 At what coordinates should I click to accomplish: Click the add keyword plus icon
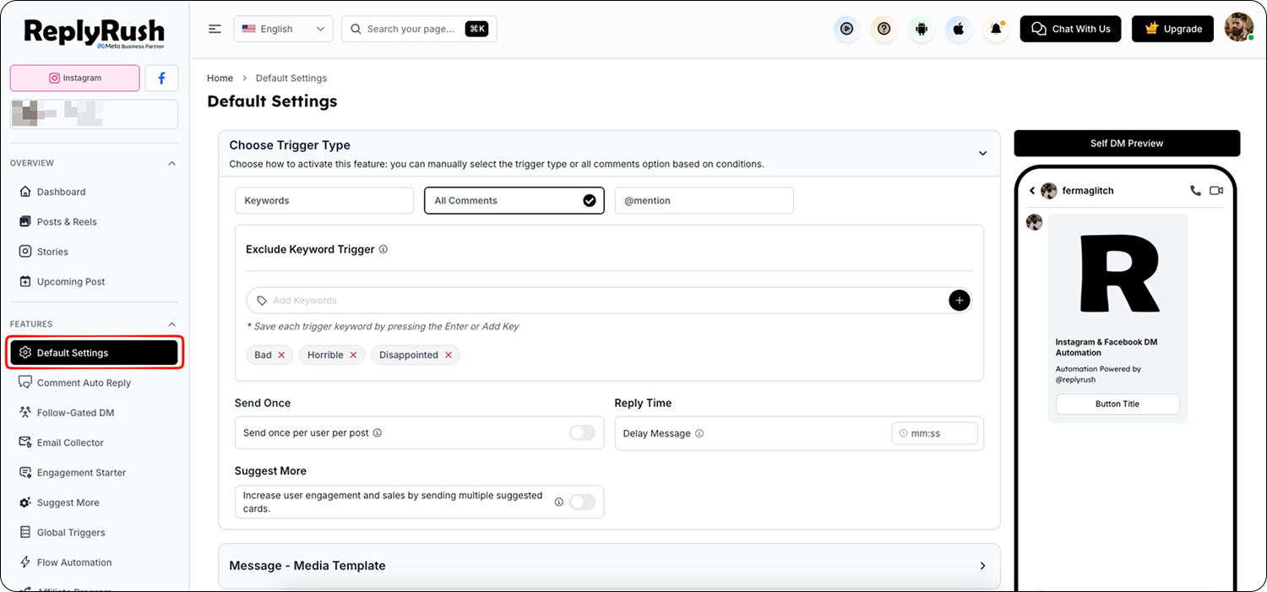point(960,300)
